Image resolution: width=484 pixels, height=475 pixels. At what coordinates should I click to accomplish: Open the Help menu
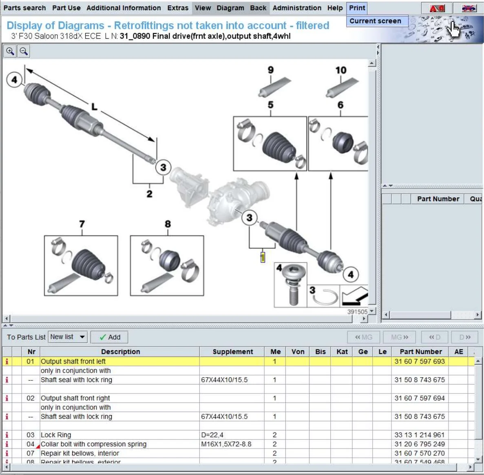[x=335, y=8]
